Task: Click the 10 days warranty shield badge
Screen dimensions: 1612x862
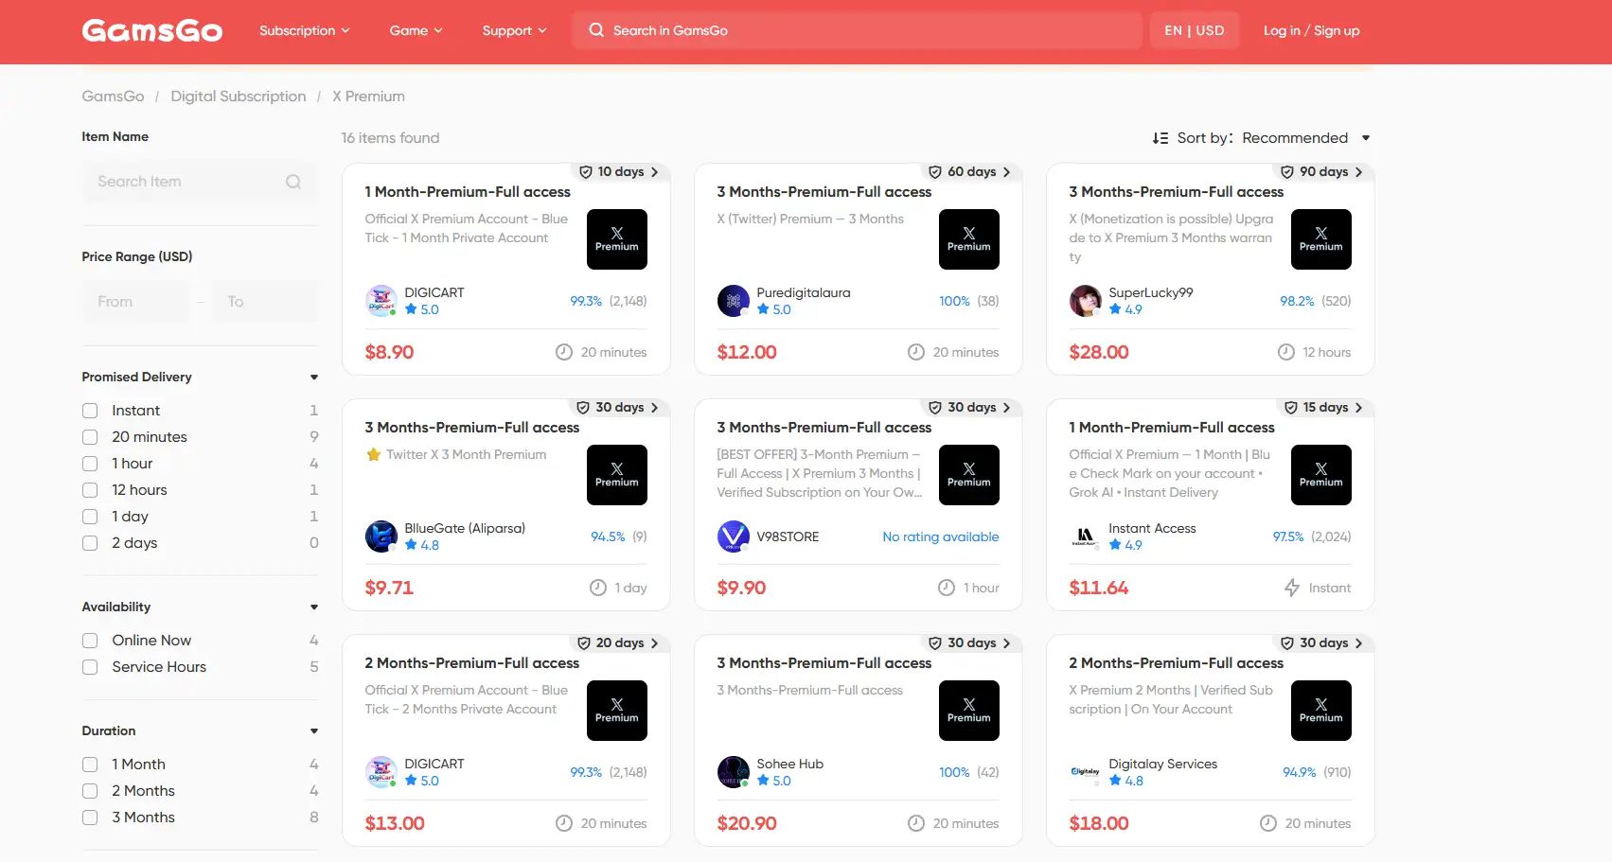Action: coord(619,172)
